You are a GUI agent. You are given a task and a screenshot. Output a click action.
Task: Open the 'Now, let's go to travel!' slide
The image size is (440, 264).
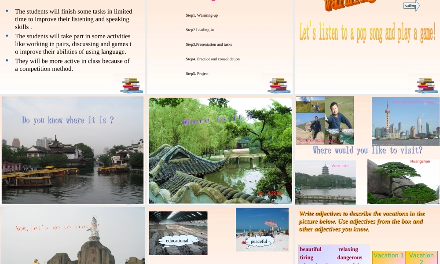(x=73, y=236)
